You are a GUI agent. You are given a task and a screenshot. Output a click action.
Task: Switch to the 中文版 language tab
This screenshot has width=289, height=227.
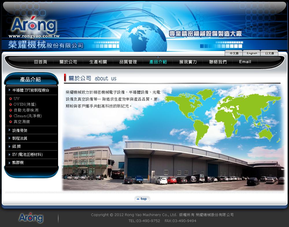click(234, 53)
